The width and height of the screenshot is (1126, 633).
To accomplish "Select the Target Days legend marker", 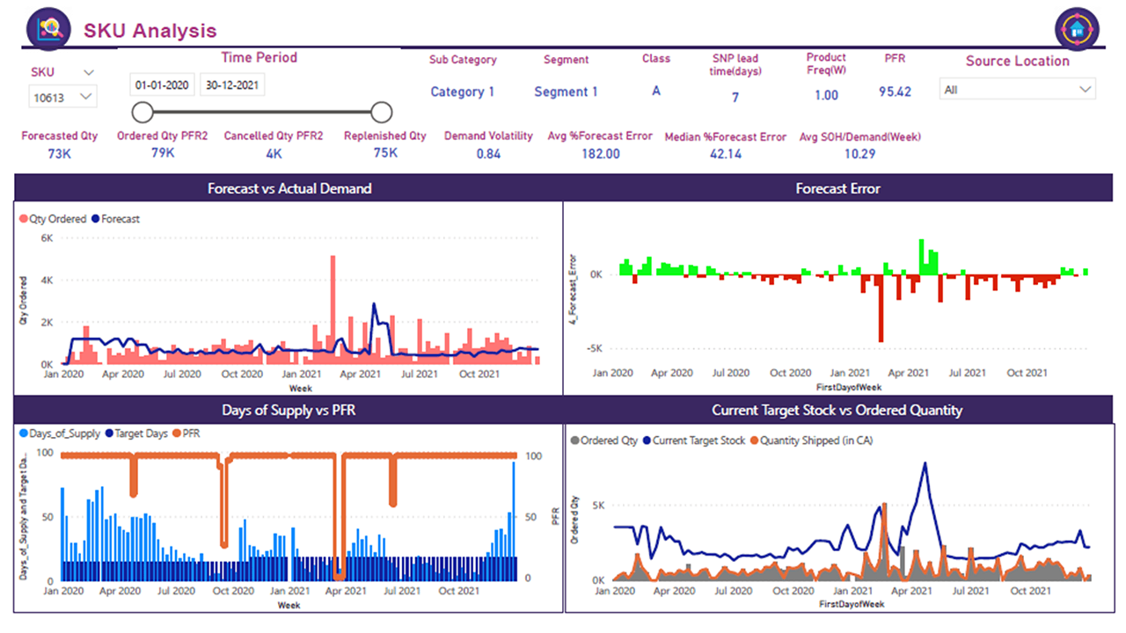I will click(109, 433).
